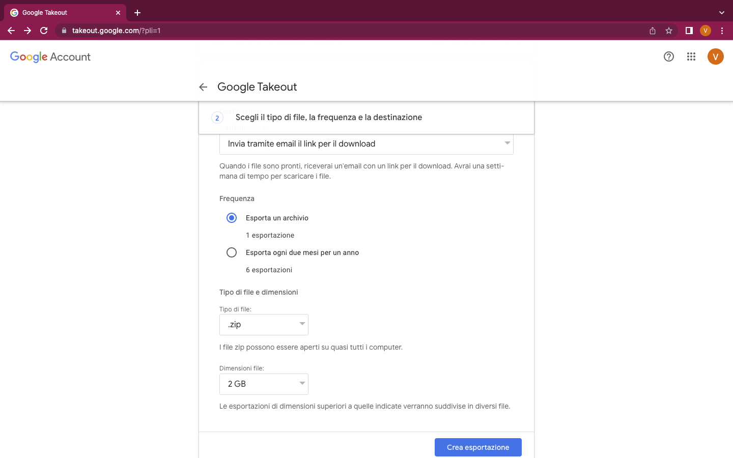Click the back arrow next to Google Takeout title
Screen dimensions: 733x458
point(203,87)
